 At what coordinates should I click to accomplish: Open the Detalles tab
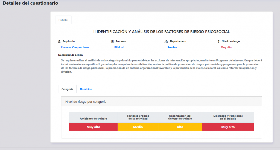tap(63, 20)
